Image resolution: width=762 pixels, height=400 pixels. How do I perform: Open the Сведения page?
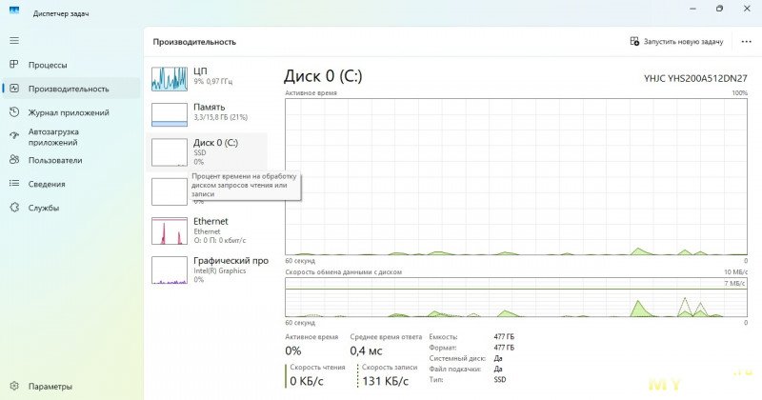click(x=46, y=184)
